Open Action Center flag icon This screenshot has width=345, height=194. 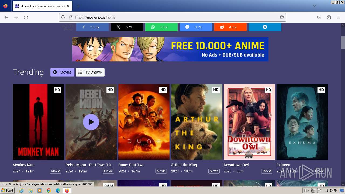[x=319, y=190]
